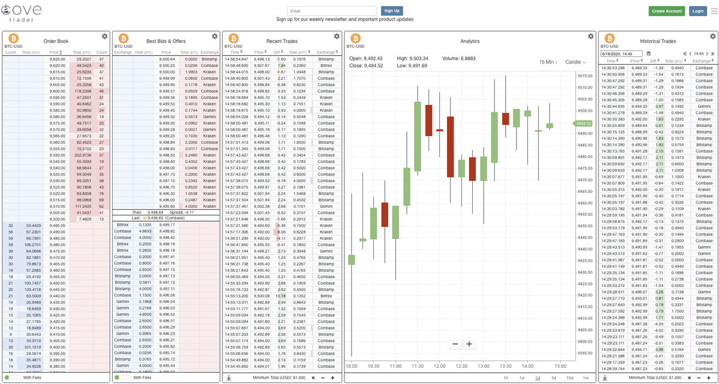Click the Create Account button
Image resolution: width=719 pixels, height=384 pixels.
coord(667,11)
